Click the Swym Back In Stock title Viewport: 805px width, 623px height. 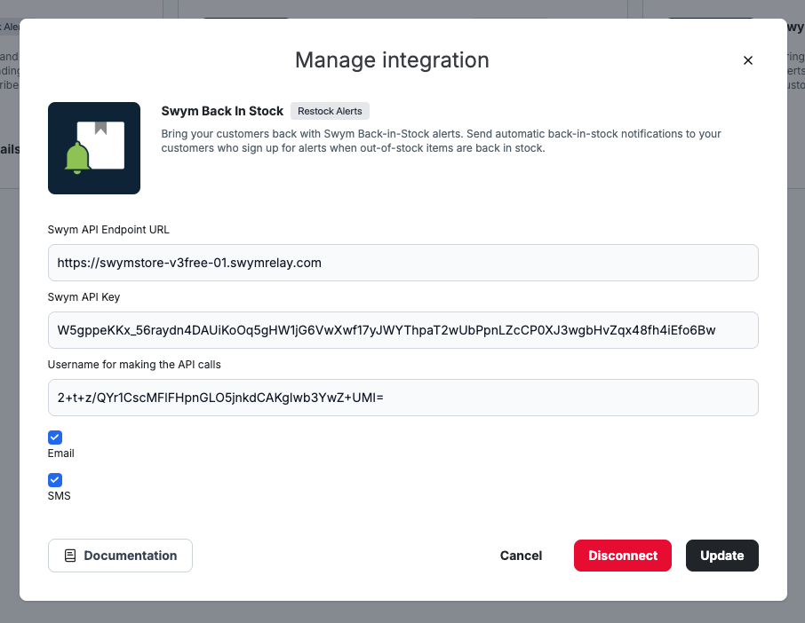point(222,111)
